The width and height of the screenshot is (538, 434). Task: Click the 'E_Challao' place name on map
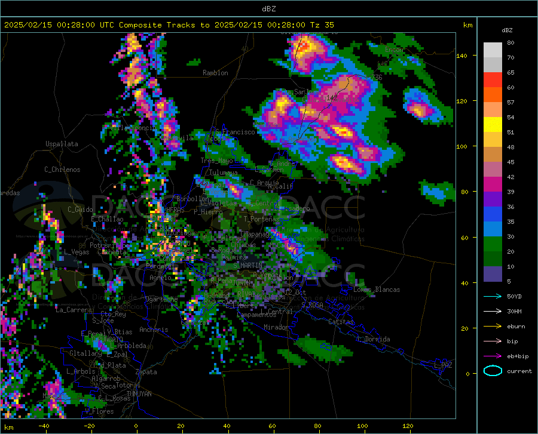tap(107, 219)
